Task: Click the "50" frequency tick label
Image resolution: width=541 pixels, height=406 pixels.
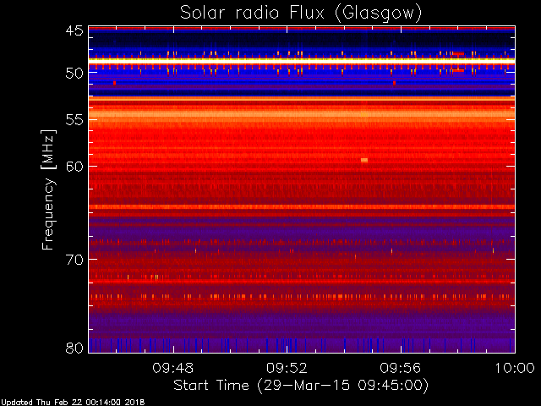Action: click(x=74, y=74)
